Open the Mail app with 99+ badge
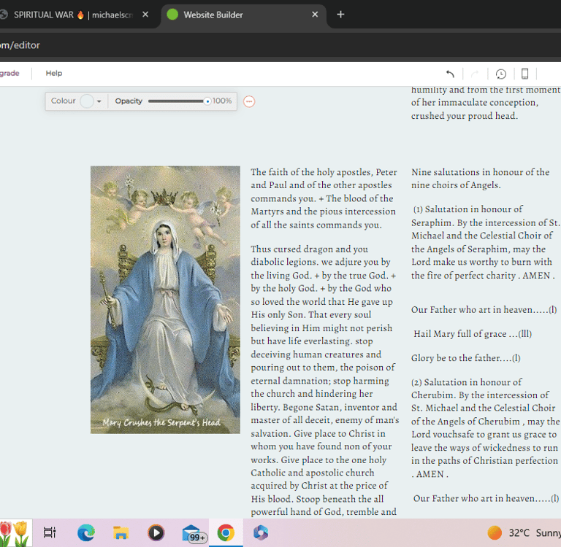The height and width of the screenshot is (547, 561). point(194,534)
